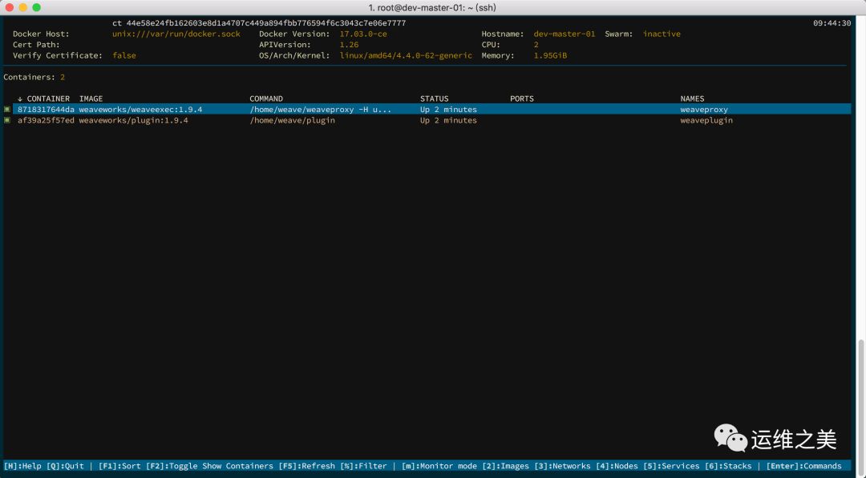Click the green status icon for weaveproxy row
Image resolution: width=866 pixels, height=478 pixels.
tap(7, 109)
